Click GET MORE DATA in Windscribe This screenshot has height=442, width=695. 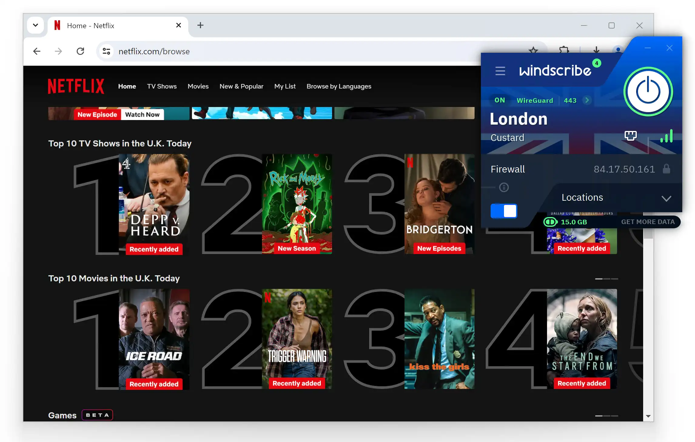[x=648, y=222]
